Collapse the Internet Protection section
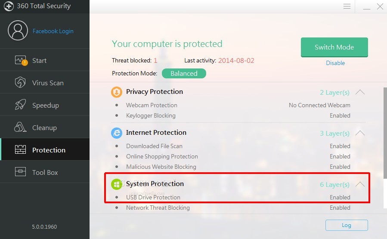Screen dimensions: 387x239 (x=360, y=133)
